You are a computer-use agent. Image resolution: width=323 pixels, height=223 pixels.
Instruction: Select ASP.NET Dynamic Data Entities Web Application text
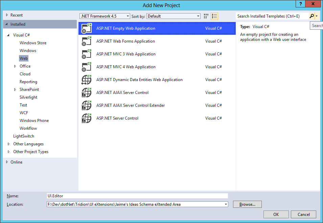[x=139, y=80]
